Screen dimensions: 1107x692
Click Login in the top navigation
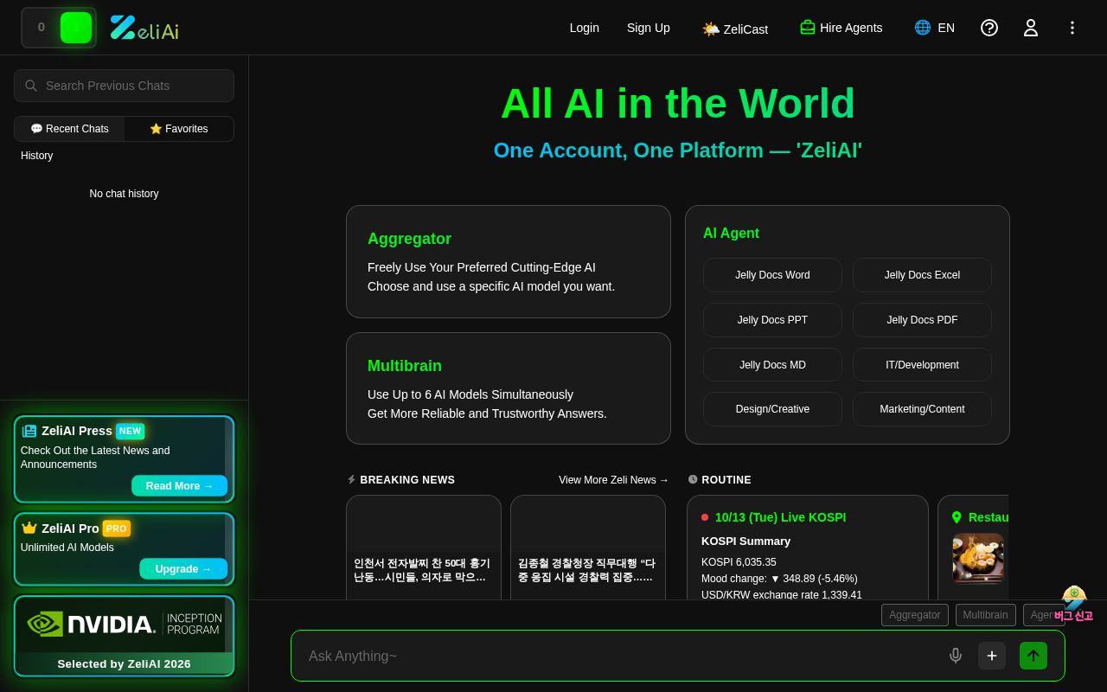[x=585, y=28]
